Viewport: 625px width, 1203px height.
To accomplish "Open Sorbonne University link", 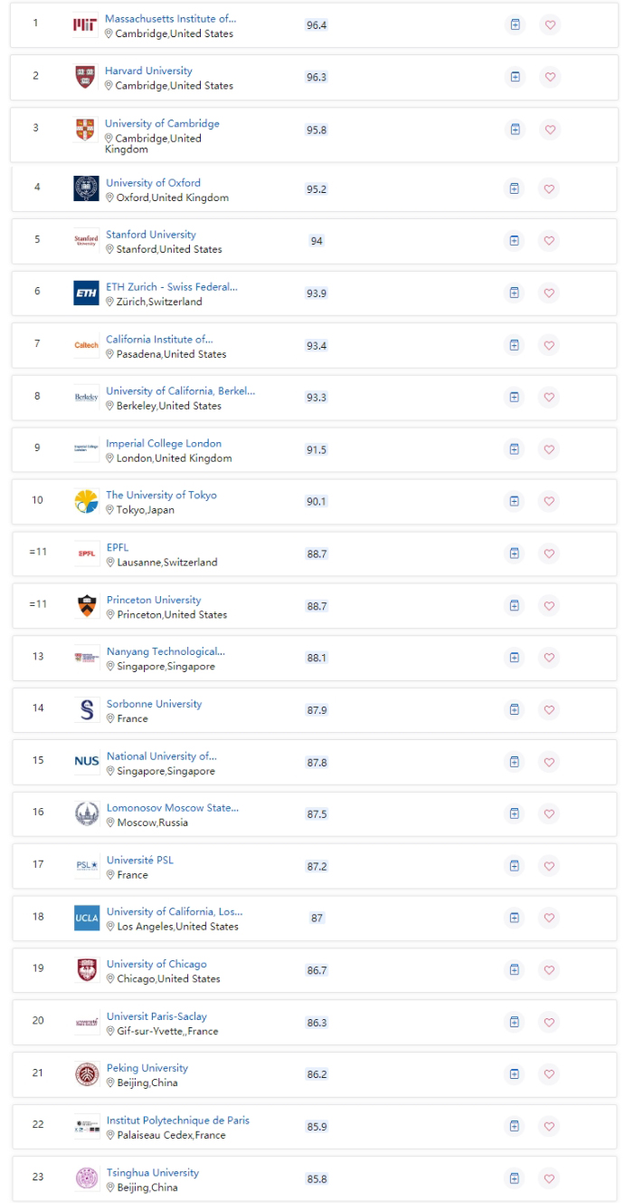I will pos(155,704).
